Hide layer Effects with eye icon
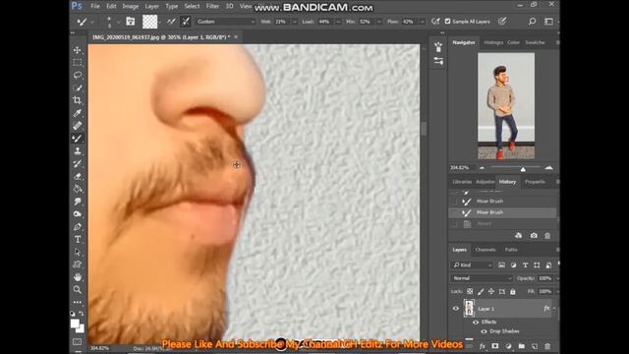This screenshot has width=629, height=354. pos(476,322)
